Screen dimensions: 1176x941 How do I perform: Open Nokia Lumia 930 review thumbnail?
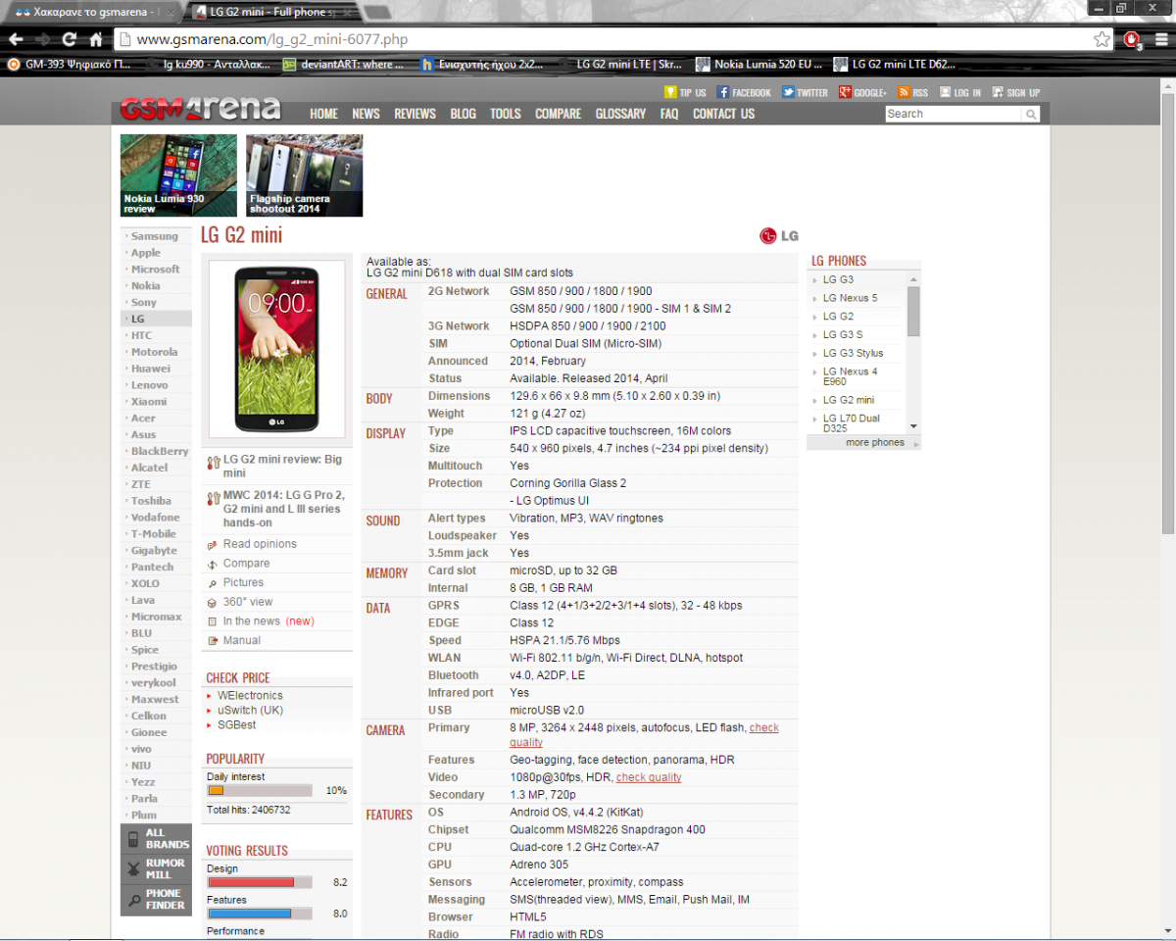coord(178,175)
